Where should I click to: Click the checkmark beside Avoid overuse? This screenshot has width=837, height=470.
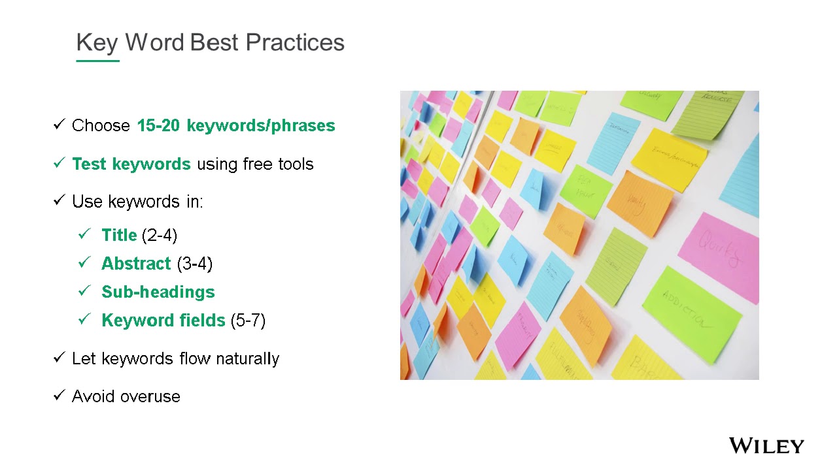pyautogui.click(x=59, y=396)
